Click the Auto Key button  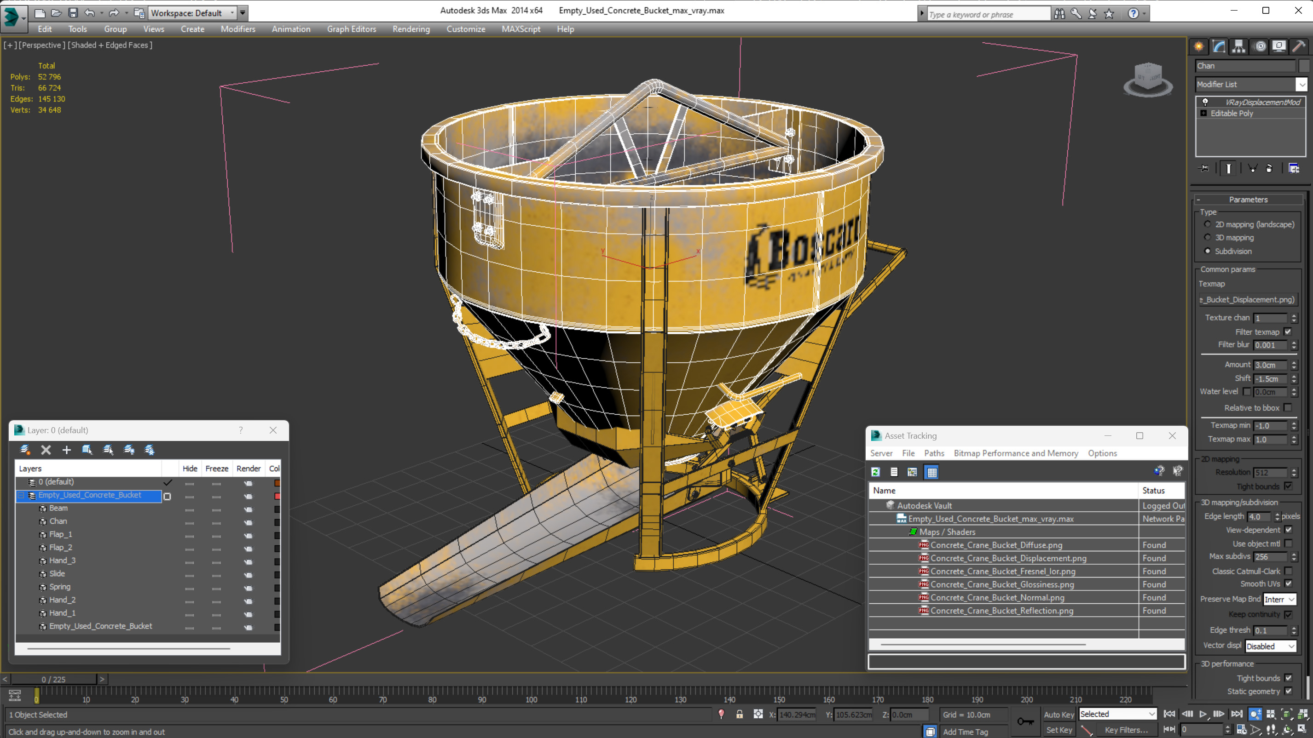pyautogui.click(x=1058, y=715)
